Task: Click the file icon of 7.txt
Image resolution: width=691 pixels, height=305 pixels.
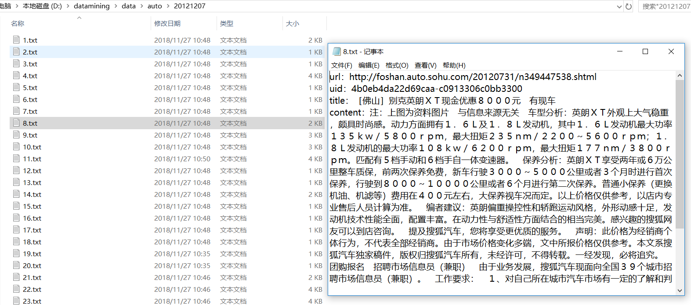Action: pyautogui.click(x=17, y=111)
